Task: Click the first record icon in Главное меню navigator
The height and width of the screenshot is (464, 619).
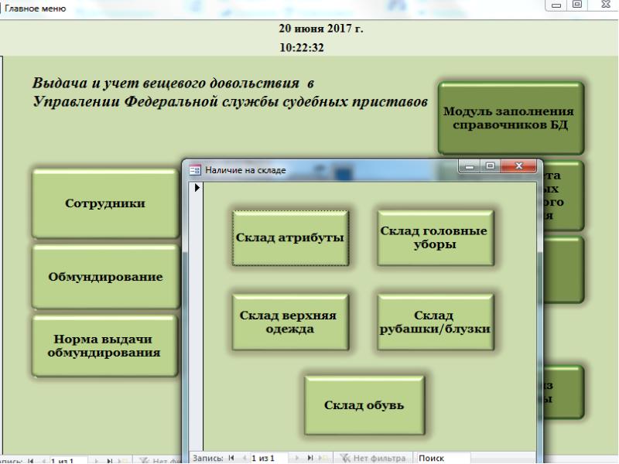Action: click(x=30, y=459)
